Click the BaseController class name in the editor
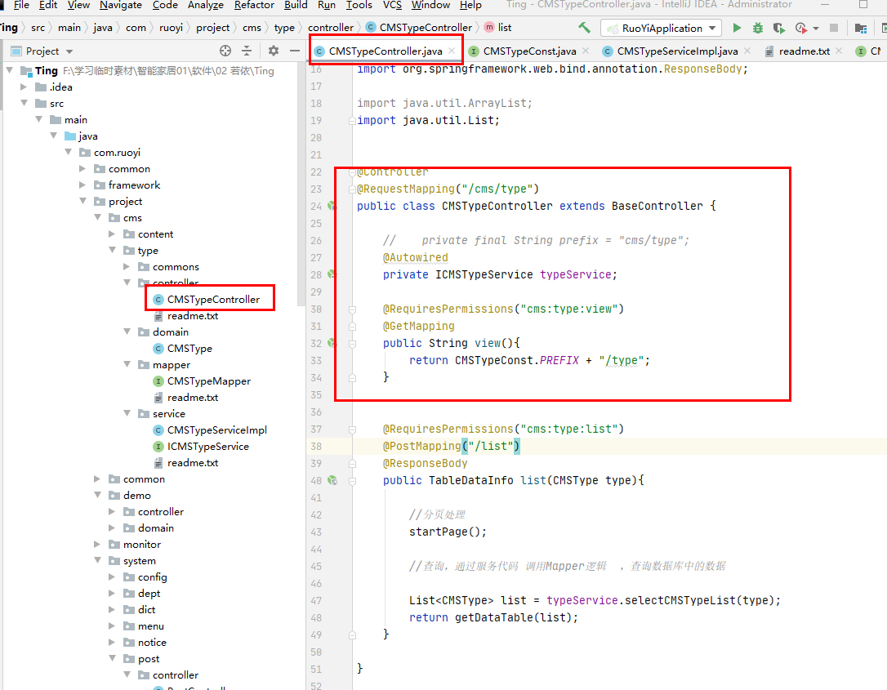The height and width of the screenshot is (690, 887). click(657, 207)
